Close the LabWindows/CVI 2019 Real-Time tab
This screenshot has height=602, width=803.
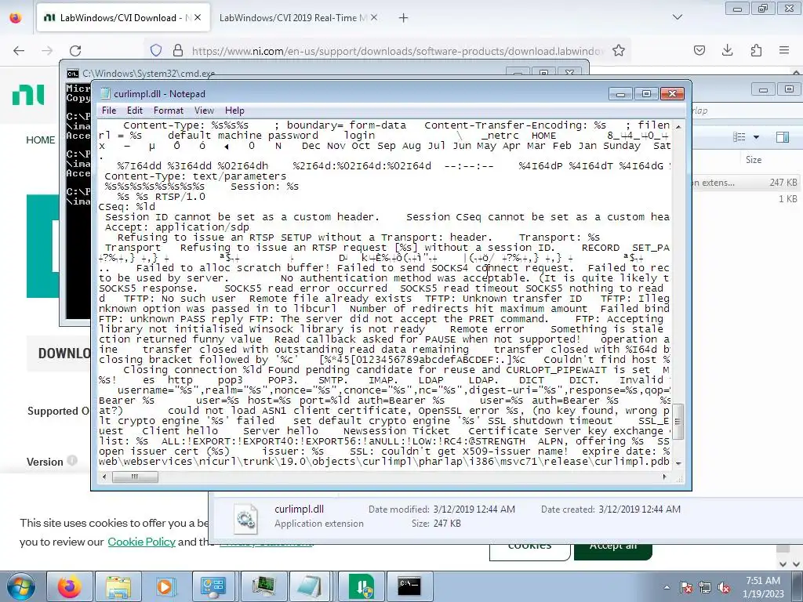(x=374, y=18)
